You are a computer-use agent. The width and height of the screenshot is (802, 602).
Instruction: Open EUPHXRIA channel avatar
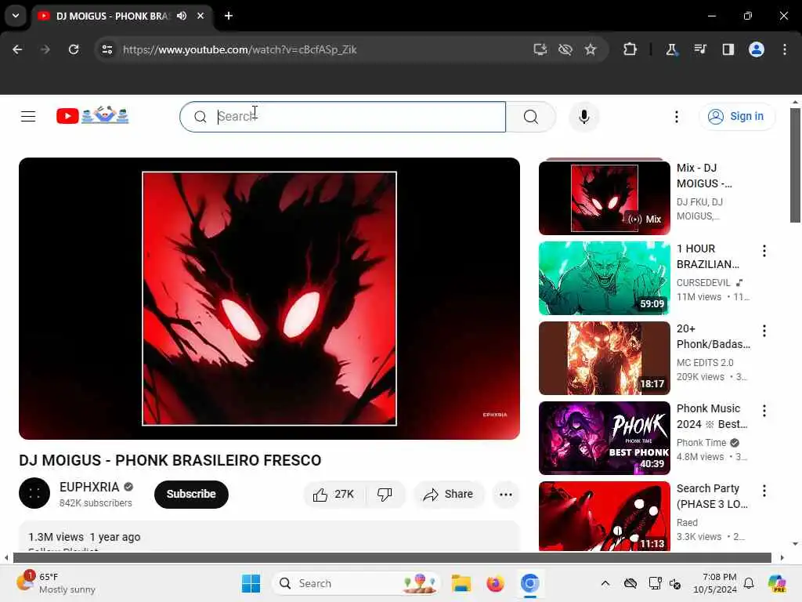point(34,493)
